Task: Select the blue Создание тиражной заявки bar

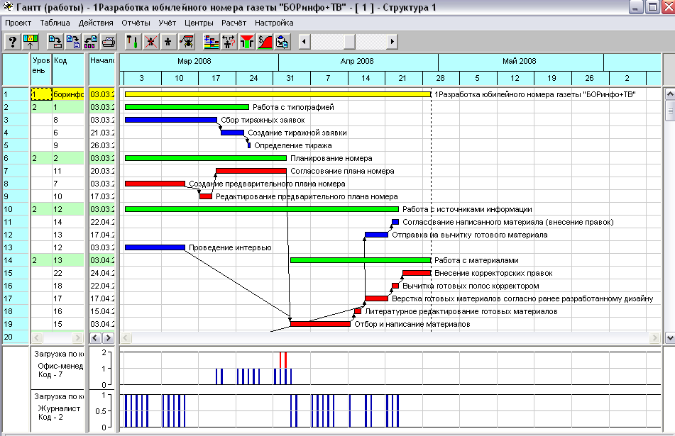Action: click(233, 133)
